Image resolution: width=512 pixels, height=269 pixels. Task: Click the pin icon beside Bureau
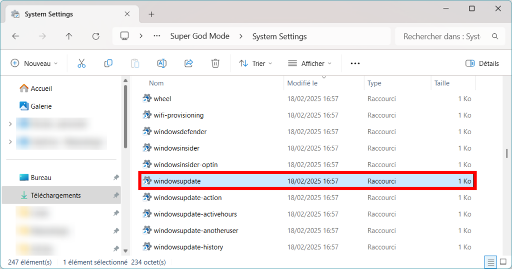tap(116, 177)
